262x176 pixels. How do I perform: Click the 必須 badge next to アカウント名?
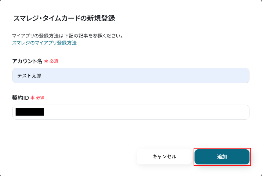click(x=54, y=61)
